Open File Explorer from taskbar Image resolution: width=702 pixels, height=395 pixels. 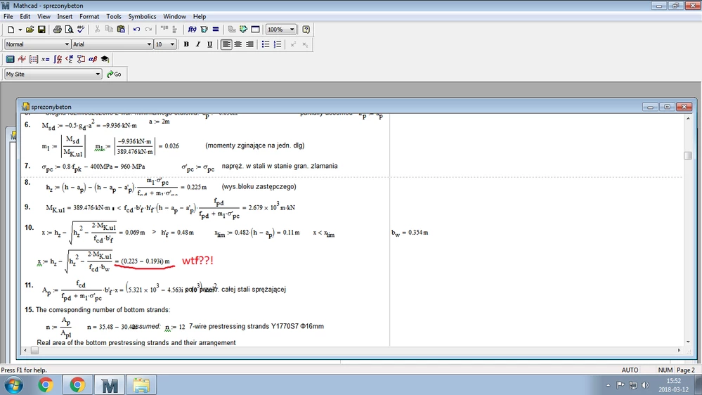click(x=141, y=385)
